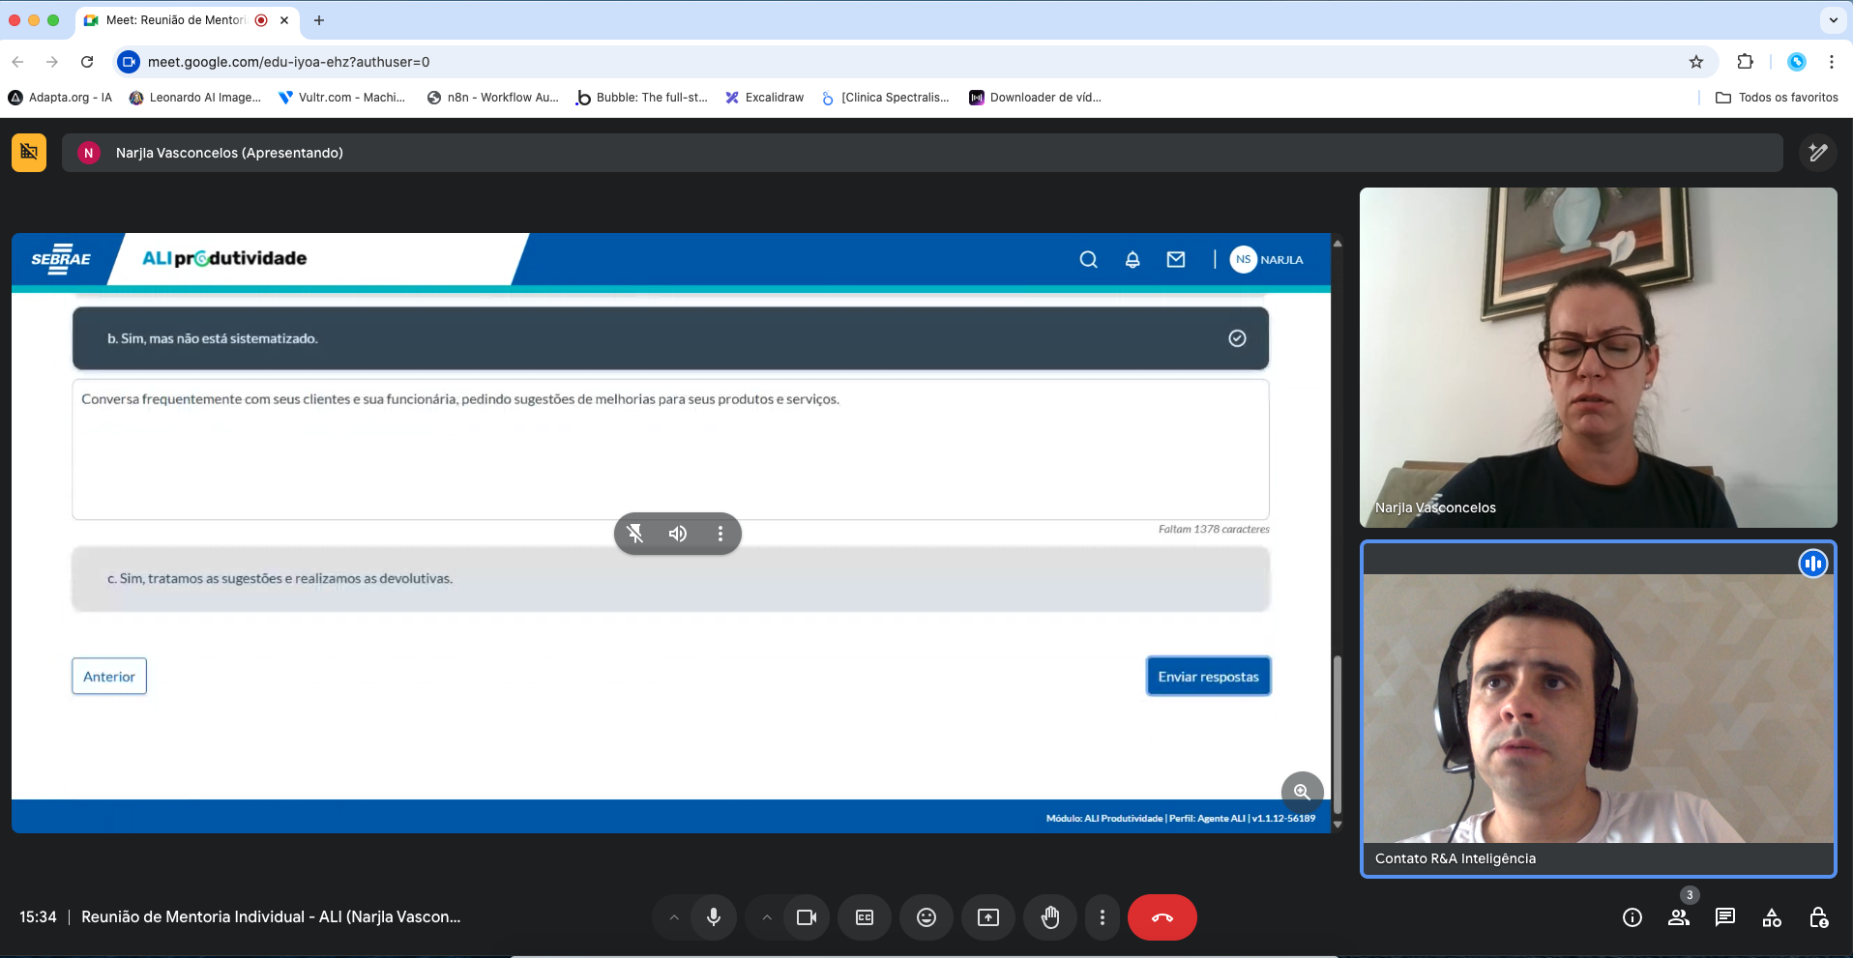Click the 'Faltam 1378 caracteres' counter
Screen dimensions: 1853x958
point(1214,530)
